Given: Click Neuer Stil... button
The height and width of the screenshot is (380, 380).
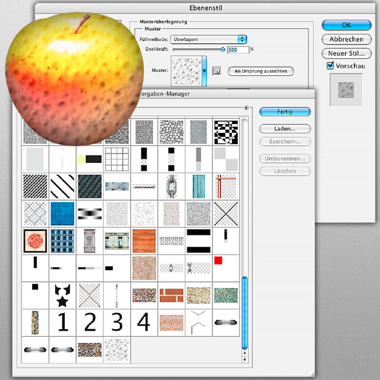Looking at the screenshot, I should pos(346,53).
